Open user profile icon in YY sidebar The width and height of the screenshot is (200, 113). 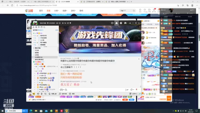[33, 27]
